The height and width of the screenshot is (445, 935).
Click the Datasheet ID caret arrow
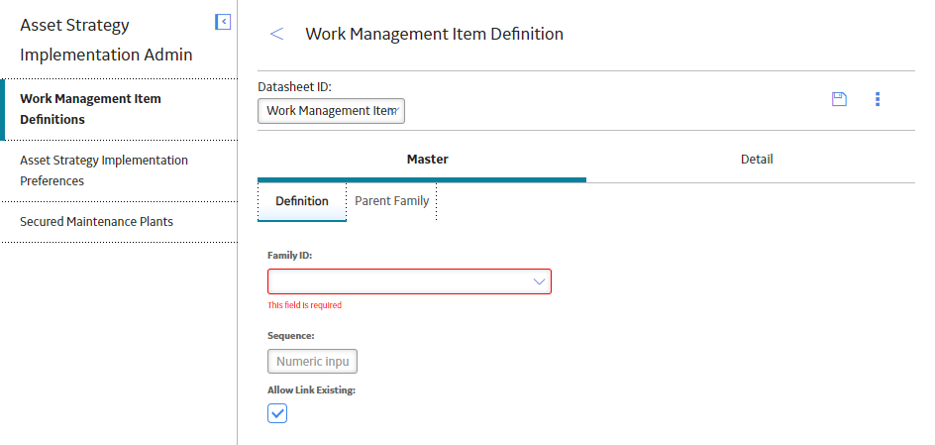(396, 111)
